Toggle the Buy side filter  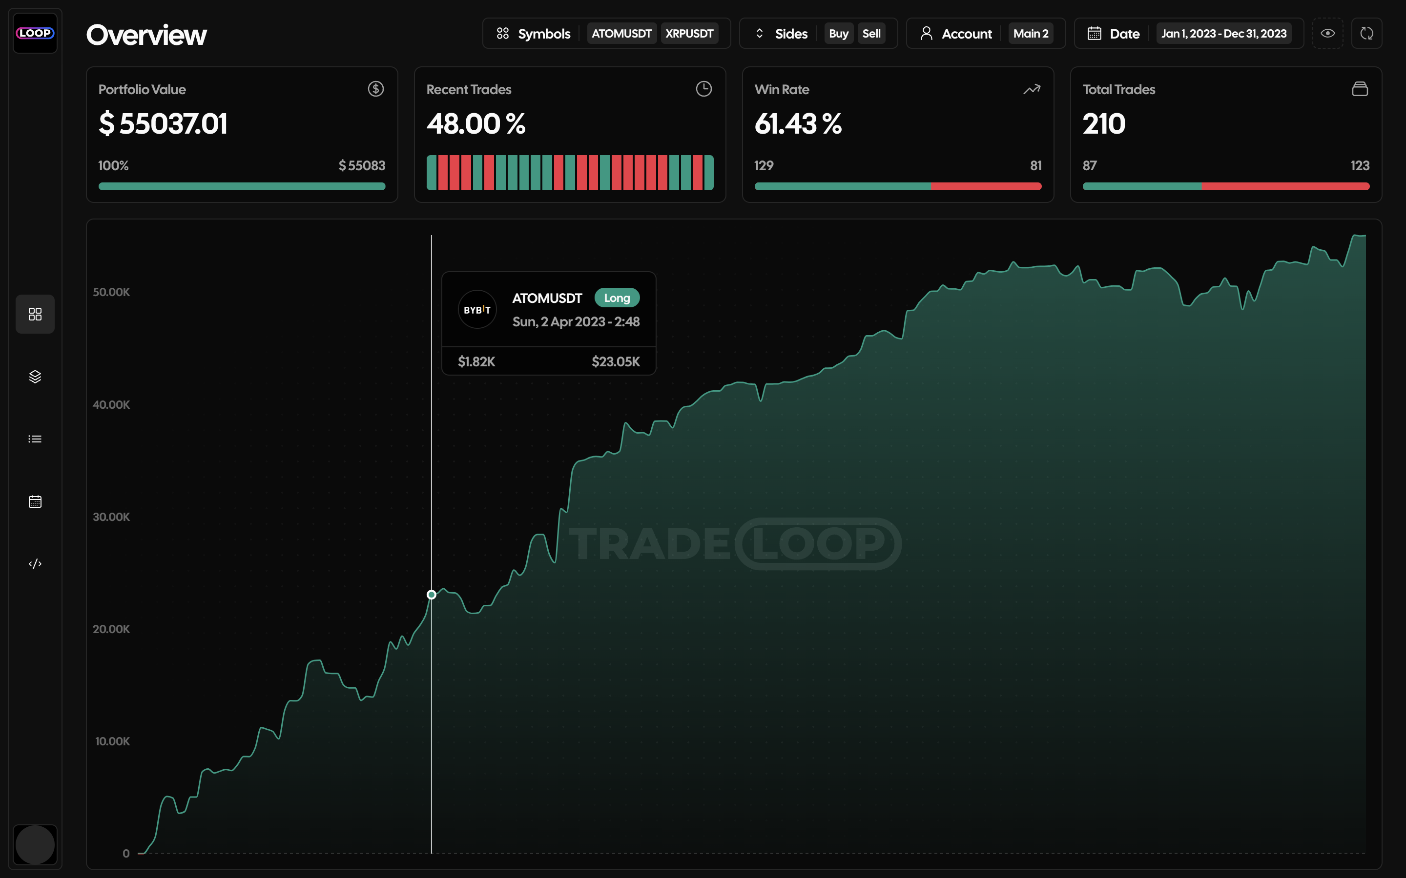click(838, 34)
